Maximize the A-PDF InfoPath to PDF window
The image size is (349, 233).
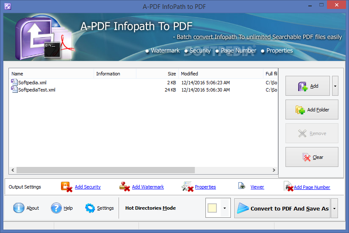tap(321, 5)
